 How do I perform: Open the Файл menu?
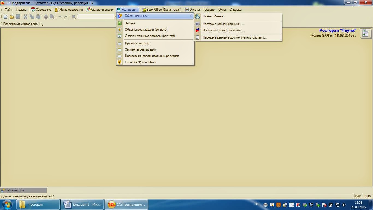(x=8, y=10)
